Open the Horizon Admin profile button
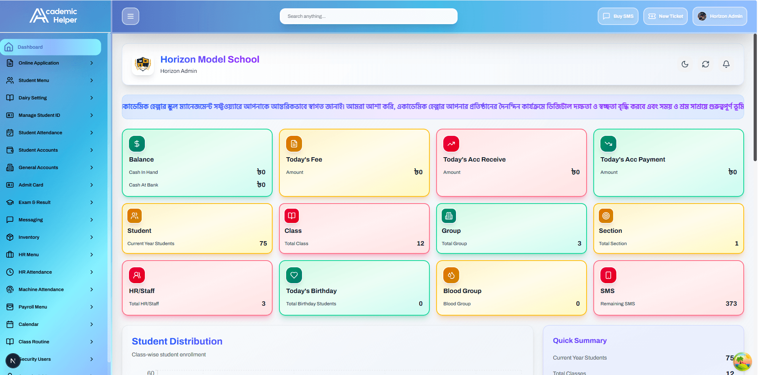Image resolution: width=758 pixels, height=375 pixels. click(720, 16)
